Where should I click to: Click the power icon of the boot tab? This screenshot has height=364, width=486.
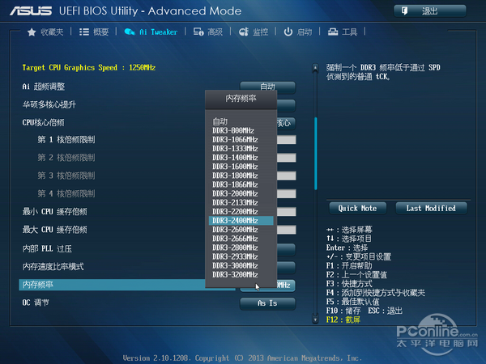(288, 32)
